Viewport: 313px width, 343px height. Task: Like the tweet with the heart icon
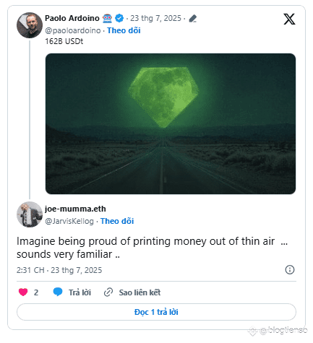click(23, 292)
